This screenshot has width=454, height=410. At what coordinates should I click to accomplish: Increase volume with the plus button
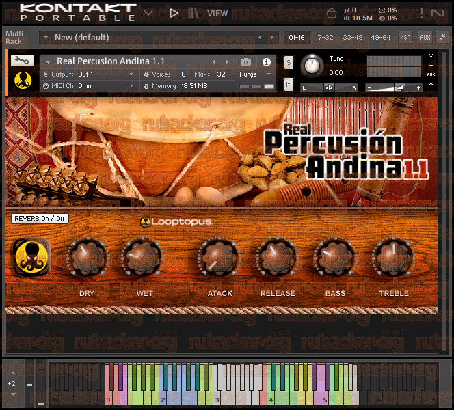tap(418, 87)
